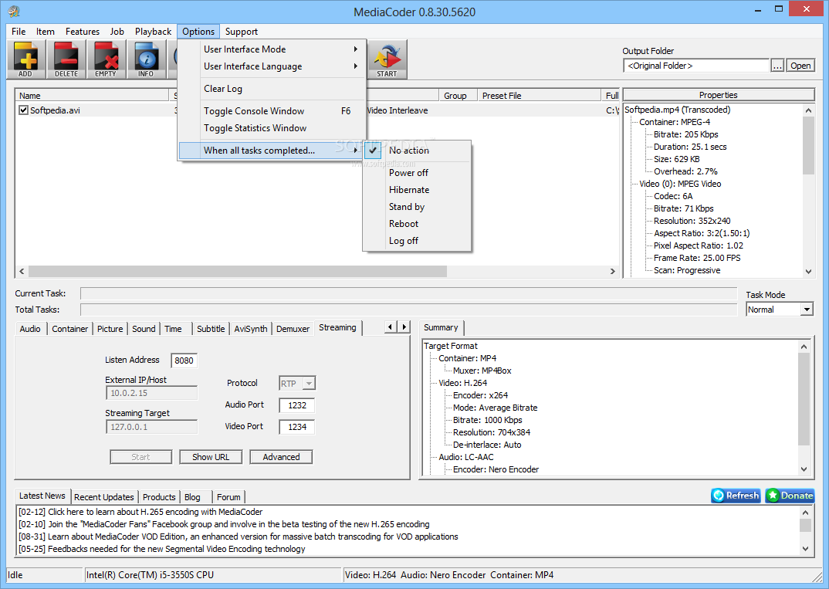Click Toggle Console Window entry

tap(272, 111)
